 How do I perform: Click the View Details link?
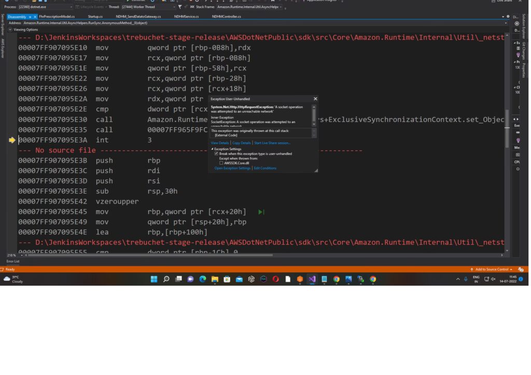coord(220,143)
